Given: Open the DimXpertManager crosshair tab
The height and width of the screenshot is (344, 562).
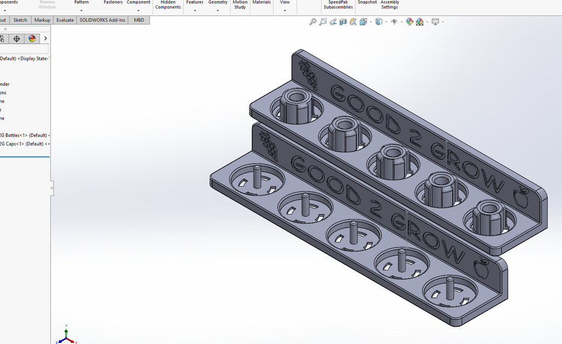Looking at the screenshot, I should coord(16,38).
